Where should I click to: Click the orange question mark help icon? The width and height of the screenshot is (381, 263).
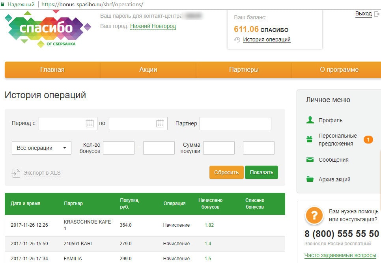point(314,215)
